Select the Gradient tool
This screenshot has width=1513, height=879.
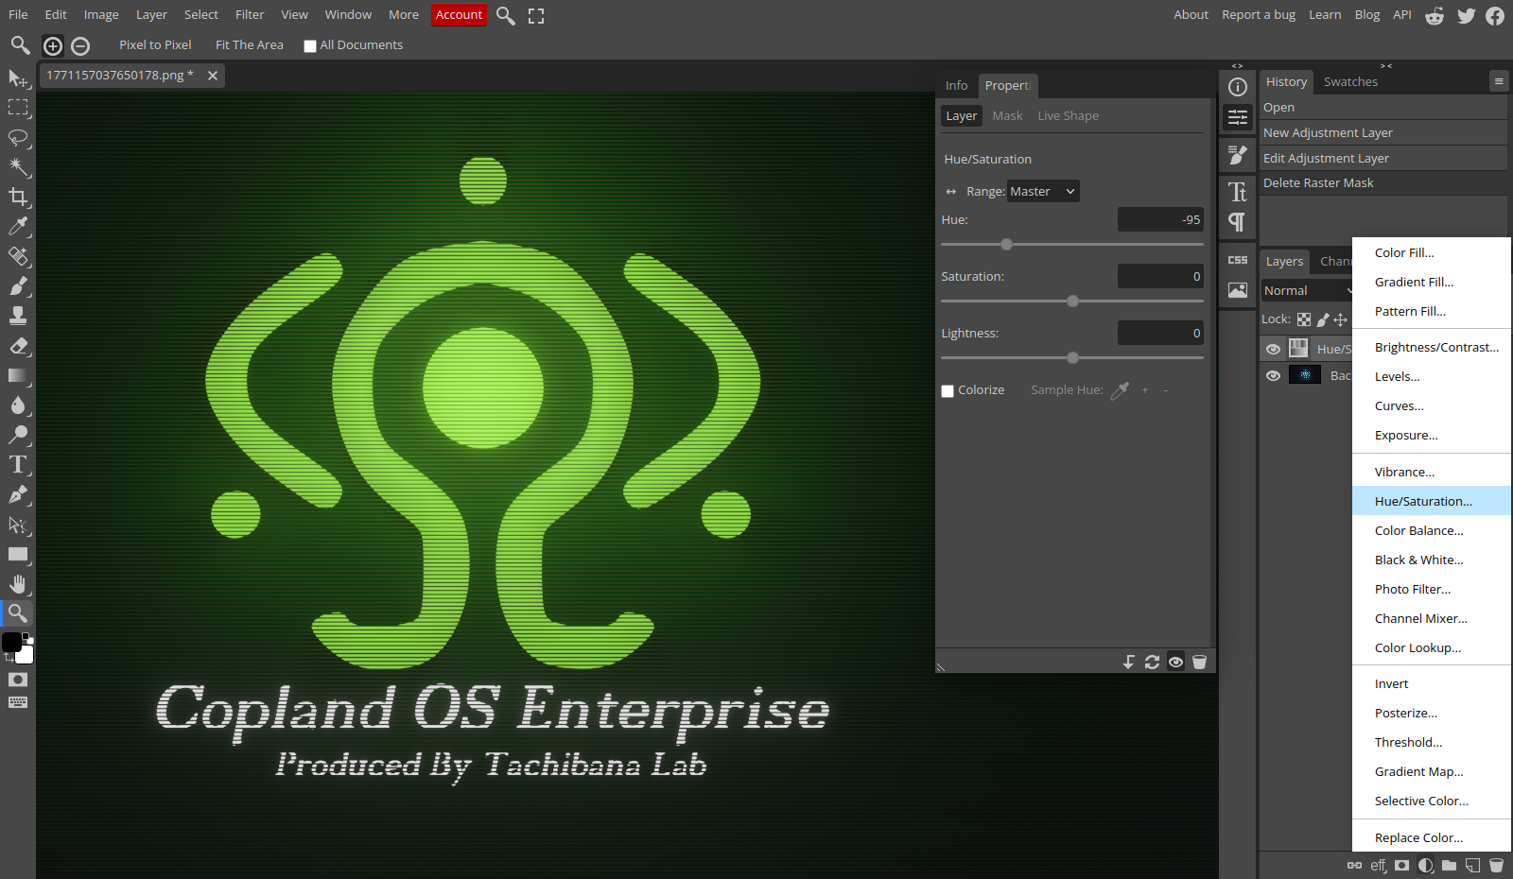point(18,375)
